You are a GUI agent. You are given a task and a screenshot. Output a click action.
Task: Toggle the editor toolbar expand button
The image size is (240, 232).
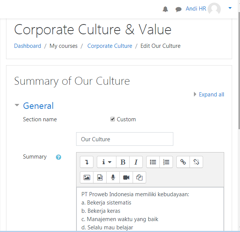click(x=87, y=162)
